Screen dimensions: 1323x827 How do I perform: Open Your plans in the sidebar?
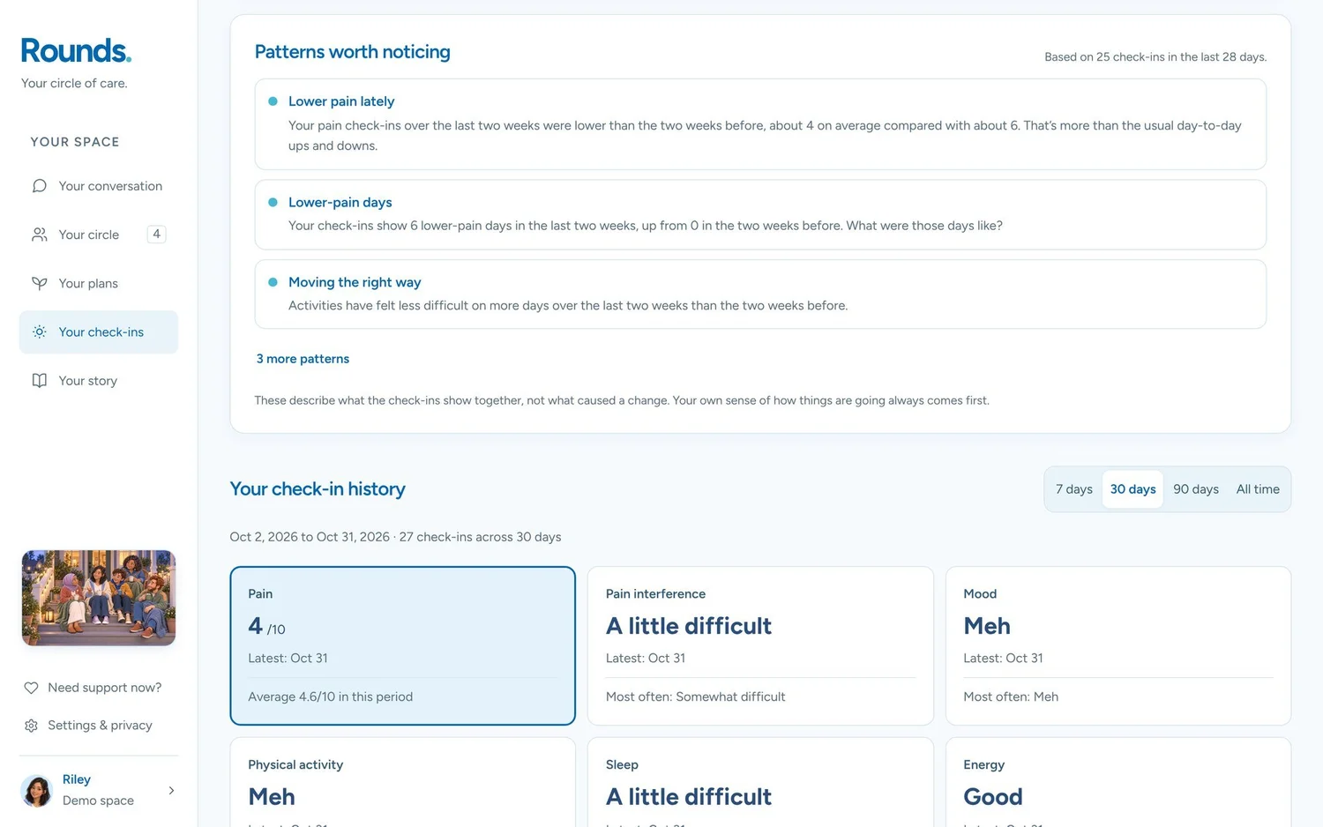click(99, 283)
